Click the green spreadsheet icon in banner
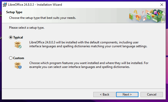Screen dimensions: 168x102 click(x=149, y=17)
